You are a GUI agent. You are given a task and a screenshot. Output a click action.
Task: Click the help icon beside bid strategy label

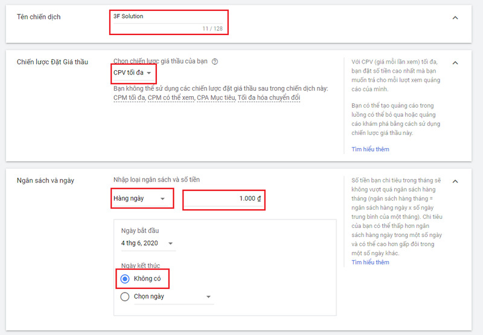pyautogui.click(x=215, y=62)
